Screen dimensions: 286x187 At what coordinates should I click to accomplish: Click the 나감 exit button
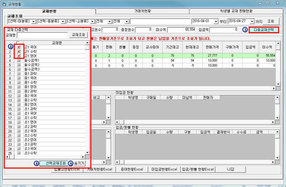[230, 169]
